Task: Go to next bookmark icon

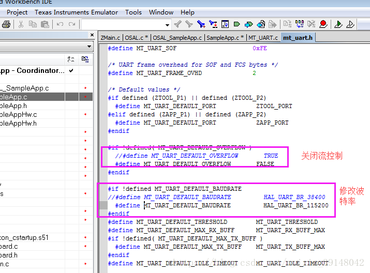Action: pos(248,24)
